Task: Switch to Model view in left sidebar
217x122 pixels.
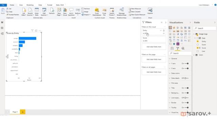Action: [x=2, y=34]
